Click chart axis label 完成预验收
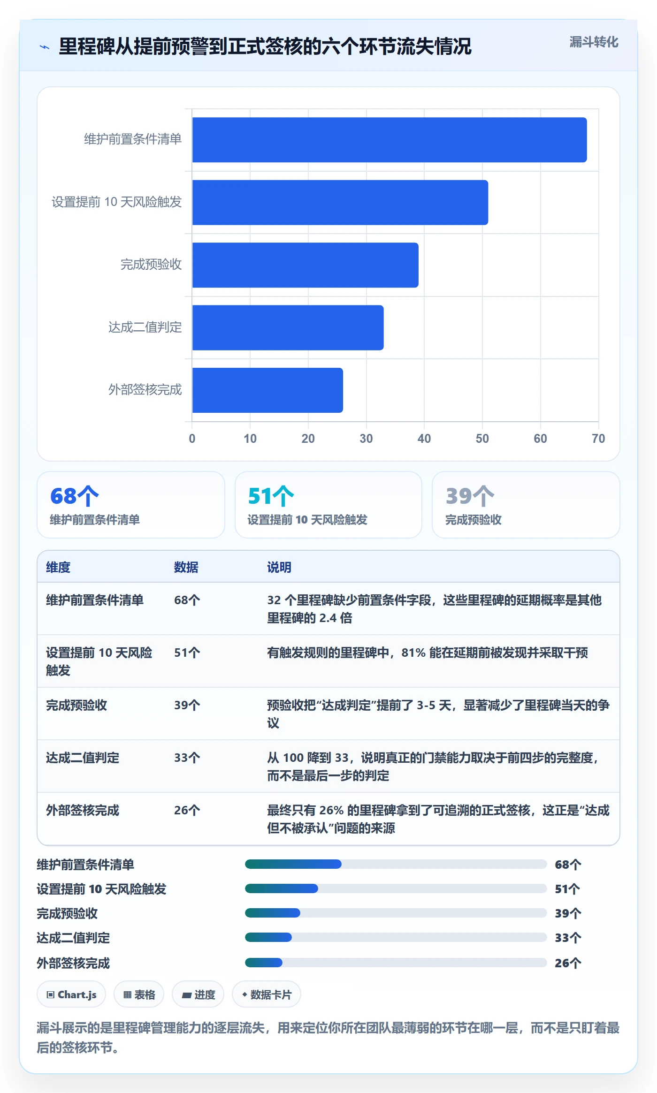657x1093 pixels. point(151,265)
